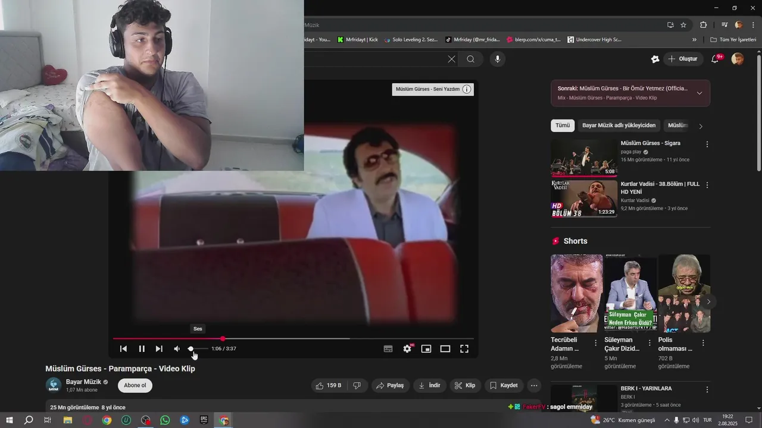Show hidden bookmarks with double-arrow
This screenshot has height=428, width=762.
point(694,40)
